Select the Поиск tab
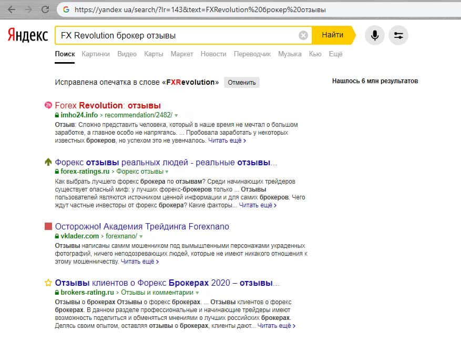461x341 pixels. (65, 54)
